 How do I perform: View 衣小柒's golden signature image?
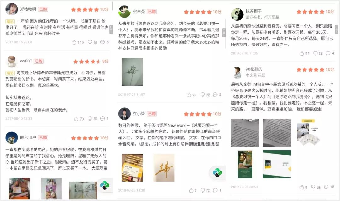tap(164, 168)
